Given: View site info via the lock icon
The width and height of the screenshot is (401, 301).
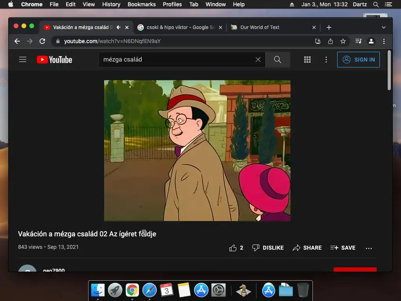Looking at the screenshot, I should (58, 41).
